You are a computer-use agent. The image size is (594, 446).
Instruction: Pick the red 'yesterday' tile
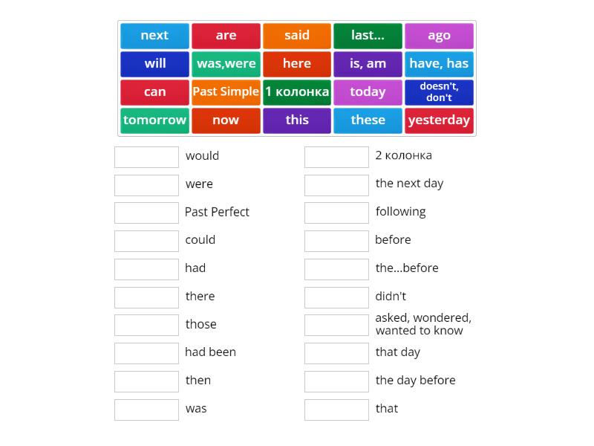[439, 120]
